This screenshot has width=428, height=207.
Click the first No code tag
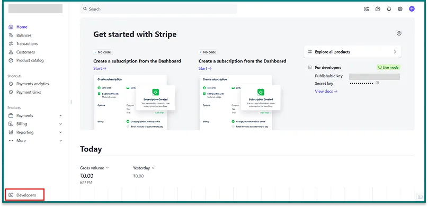click(x=103, y=52)
